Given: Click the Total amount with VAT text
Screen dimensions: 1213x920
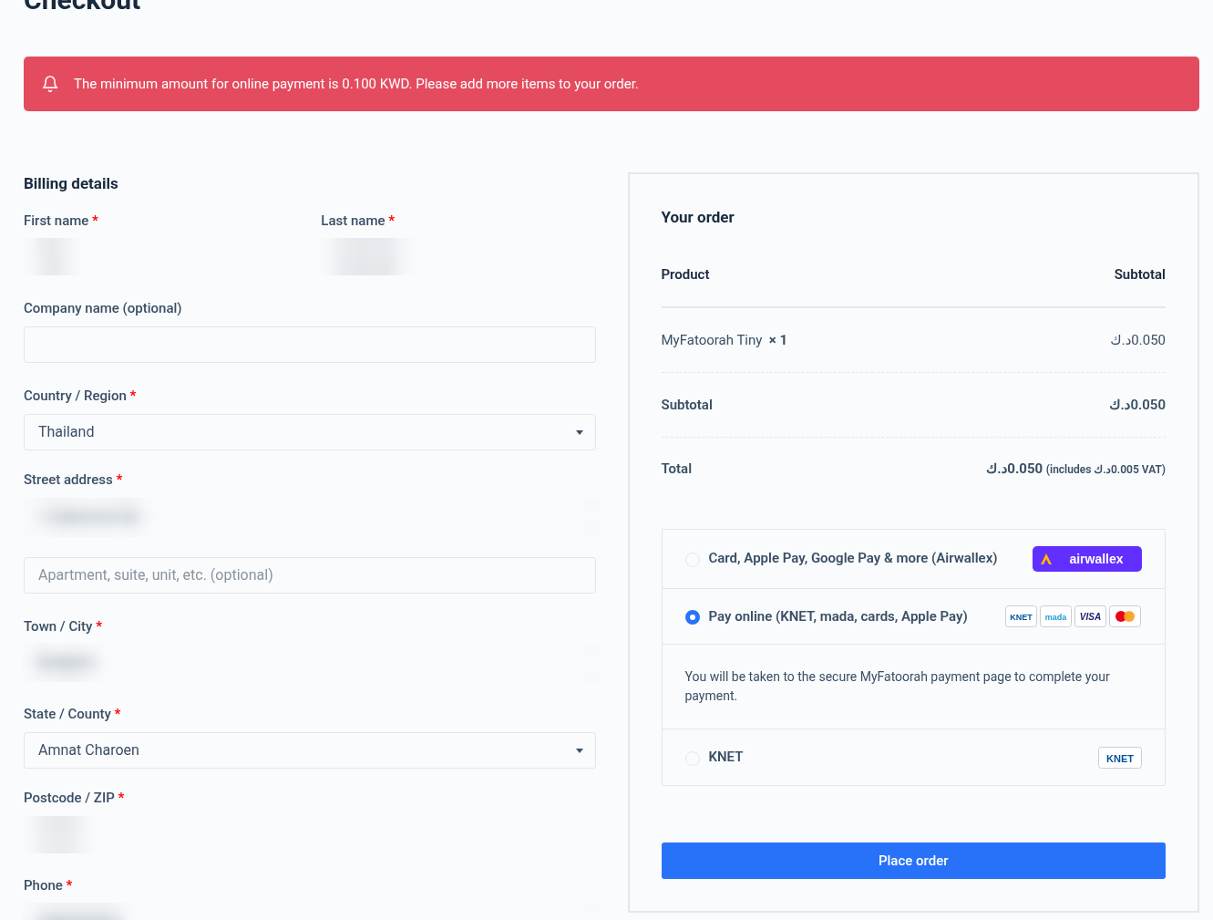Looking at the screenshot, I should pyautogui.click(x=1075, y=469).
